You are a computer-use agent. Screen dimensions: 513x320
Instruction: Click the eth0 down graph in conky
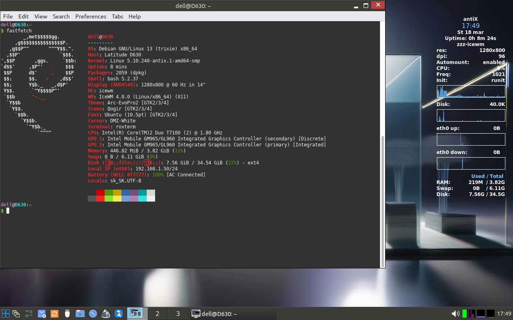[x=471, y=163]
